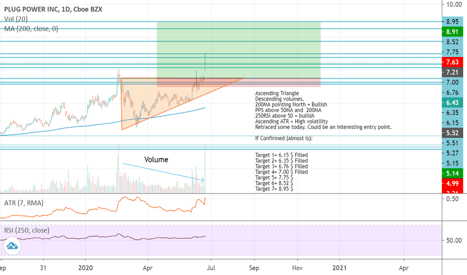467x275 pixels.
Task: Click the 8.95 price axis value
Action: pos(452,21)
